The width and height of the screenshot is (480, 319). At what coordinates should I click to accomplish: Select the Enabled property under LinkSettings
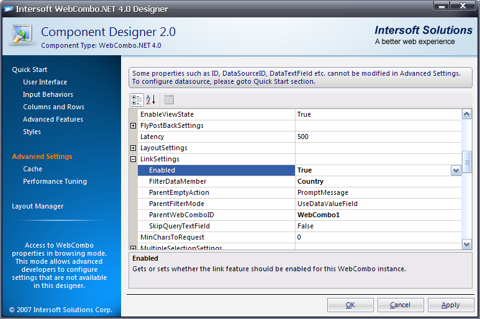click(x=216, y=170)
